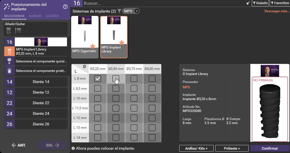Viewport: 290px width, 153px height.
Task: Click the filter funnel icon beside Sistemas de implante
Action: coord(119,11)
